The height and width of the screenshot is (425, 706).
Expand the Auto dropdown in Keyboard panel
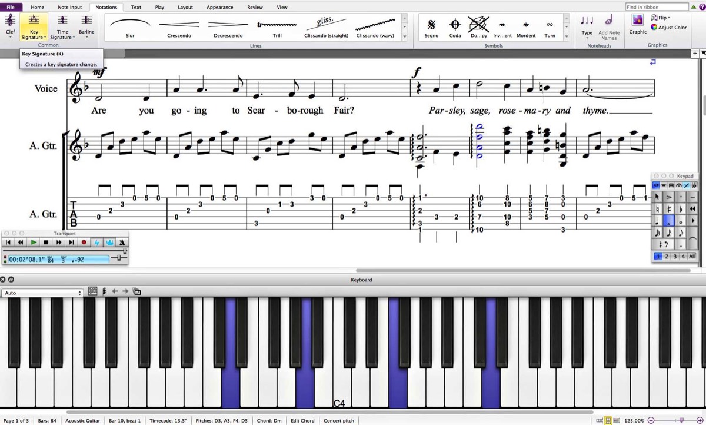point(42,293)
